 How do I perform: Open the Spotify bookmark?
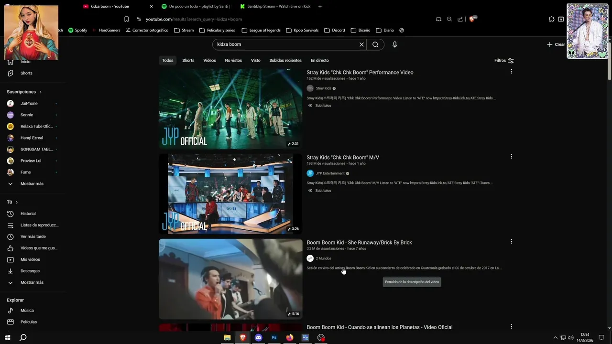pyautogui.click(x=77, y=30)
